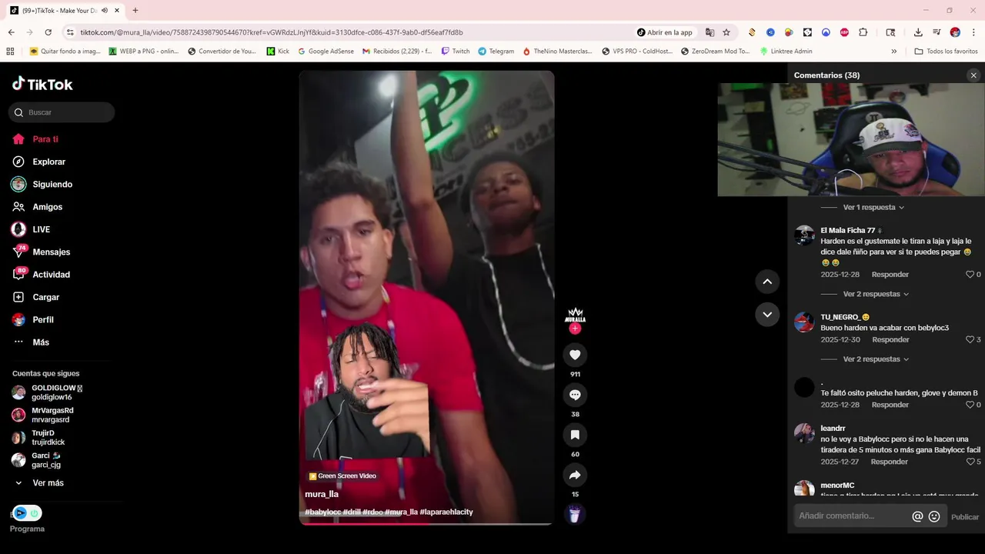Save the video with the bookmark icon
Screen dimensions: 985x554
point(575,435)
